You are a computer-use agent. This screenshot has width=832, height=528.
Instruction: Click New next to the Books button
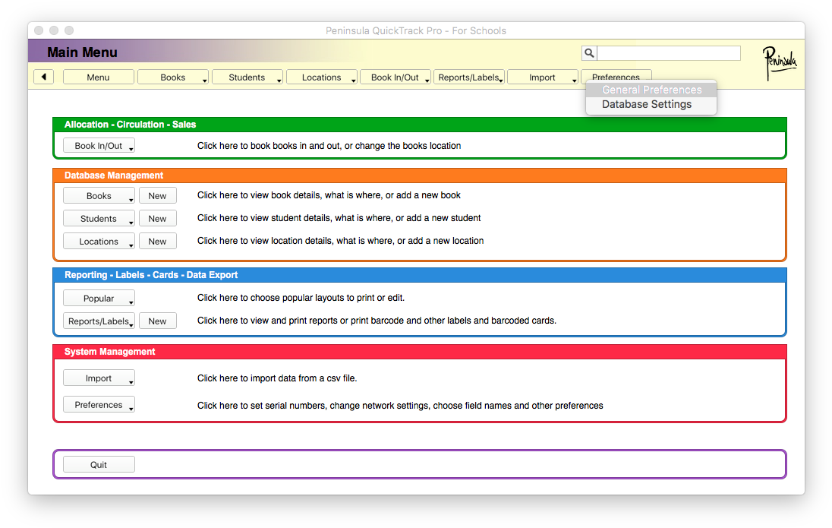point(158,196)
